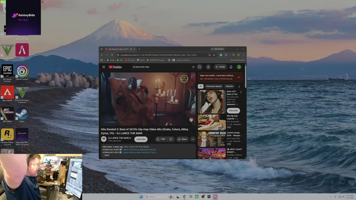Open 90s Hip Hop Legends video thumbnail
356x200 pixels.
point(212,122)
